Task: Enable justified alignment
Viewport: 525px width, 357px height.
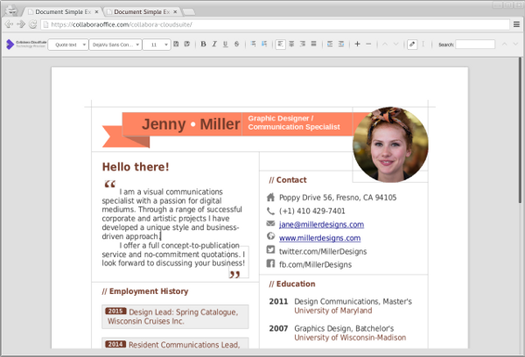Action: [314, 44]
